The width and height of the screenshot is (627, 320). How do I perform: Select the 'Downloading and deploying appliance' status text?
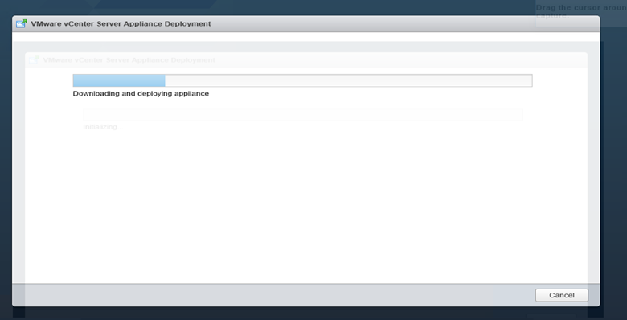141,93
